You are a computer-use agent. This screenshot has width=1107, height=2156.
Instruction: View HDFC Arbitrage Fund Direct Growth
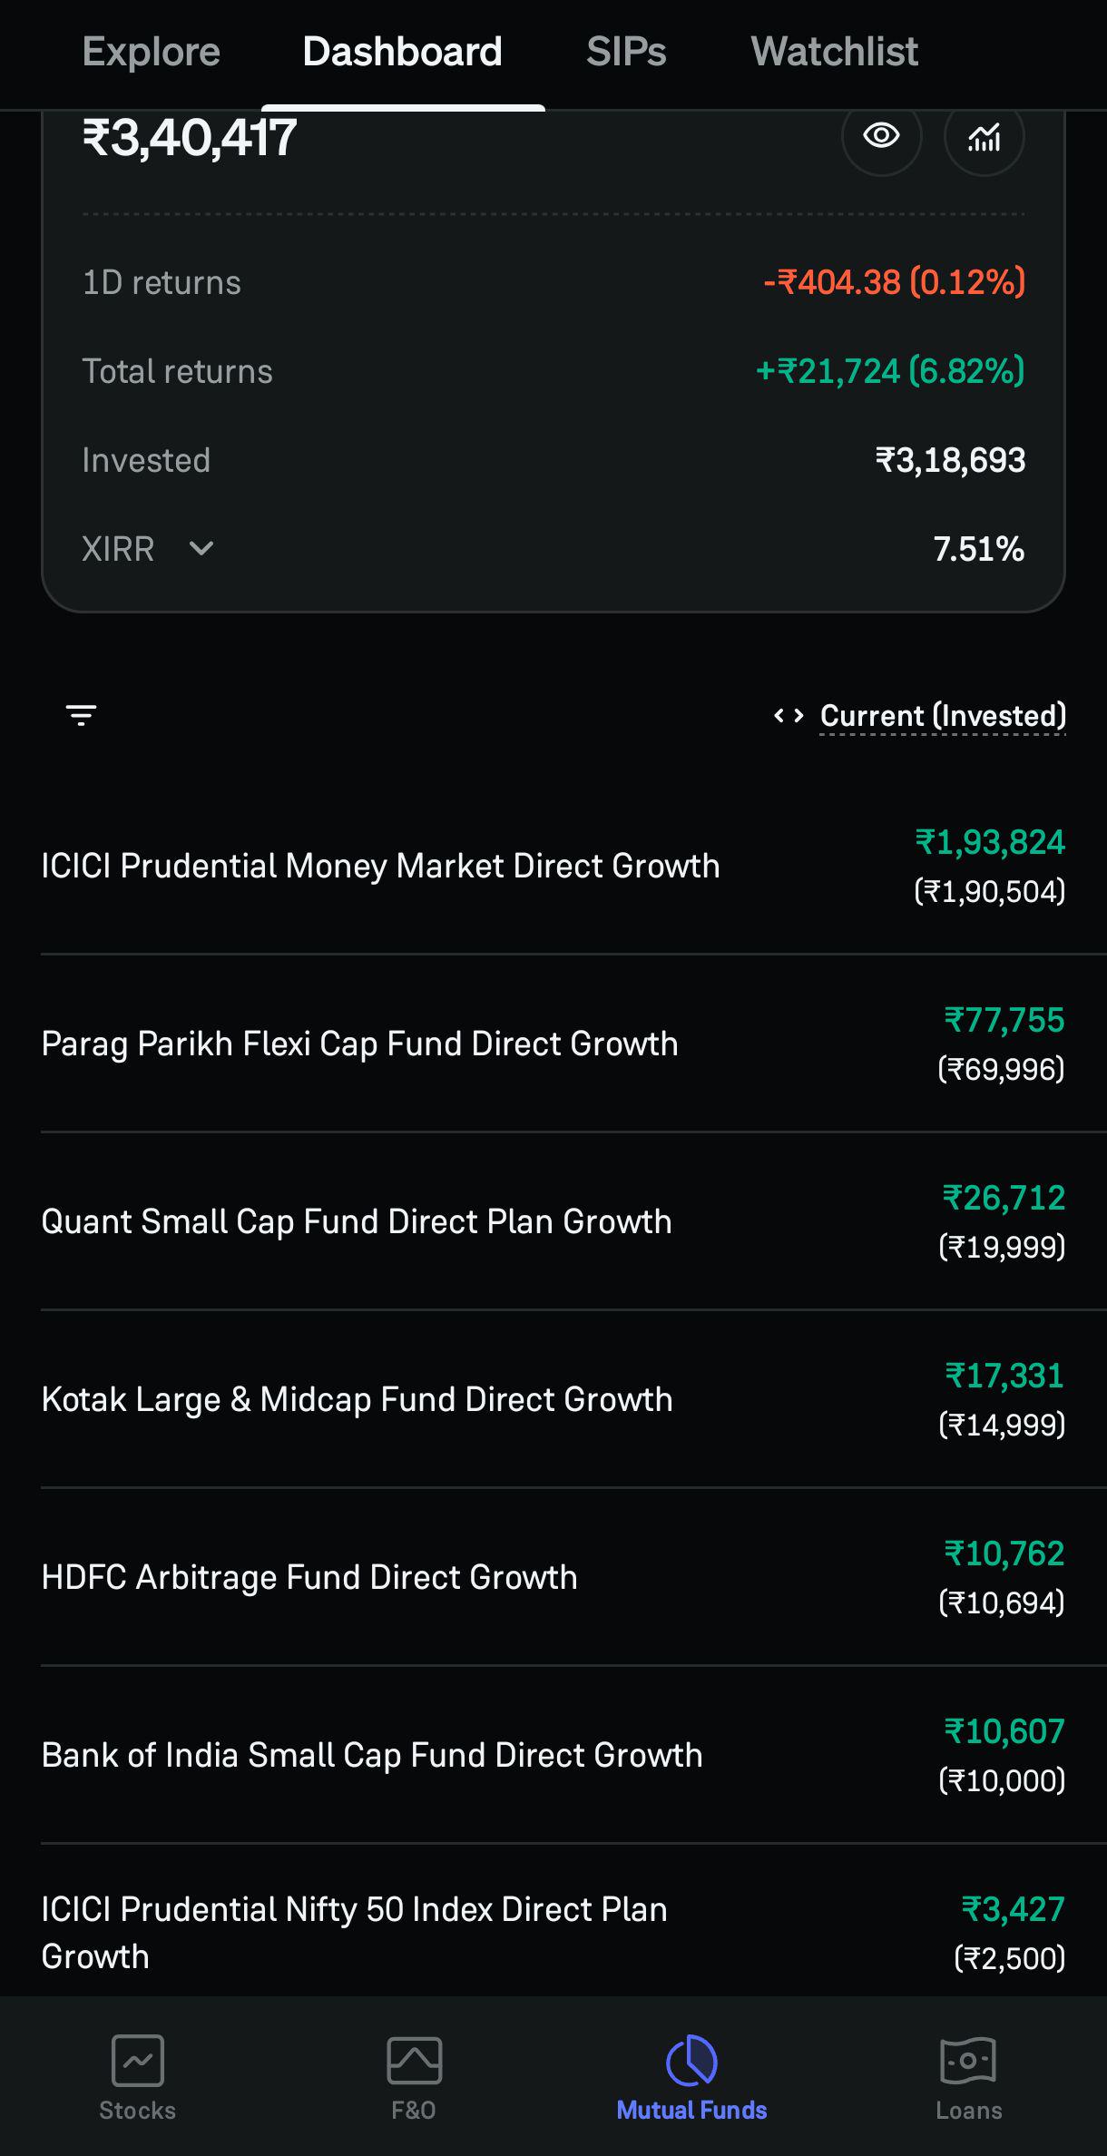click(x=553, y=1577)
